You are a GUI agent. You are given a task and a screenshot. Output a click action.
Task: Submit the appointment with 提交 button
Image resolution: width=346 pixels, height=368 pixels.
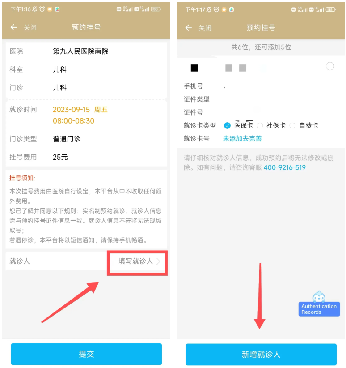(x=86, y=354)
